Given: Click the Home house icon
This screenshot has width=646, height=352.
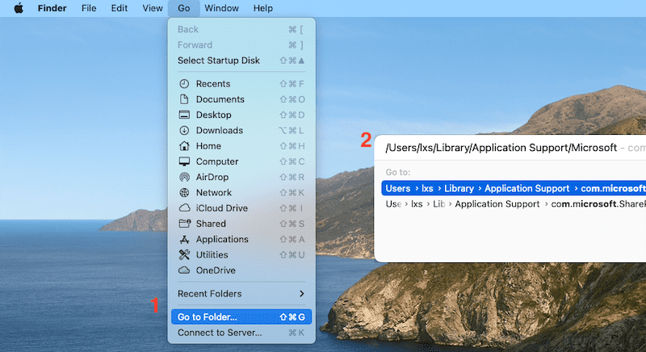Looking at the screenshot, I should (x=183, y=146).
